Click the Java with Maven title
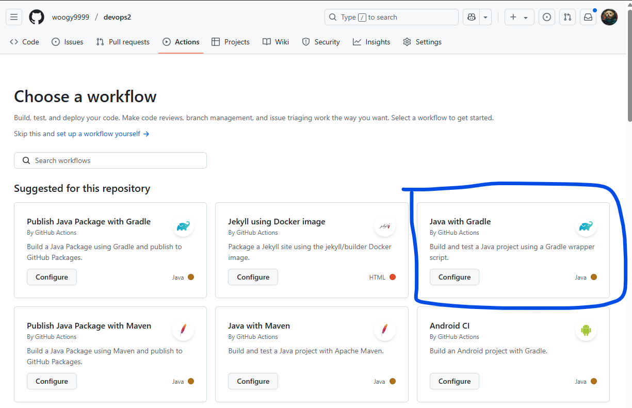Screen dimensions: 632x408 259,325
